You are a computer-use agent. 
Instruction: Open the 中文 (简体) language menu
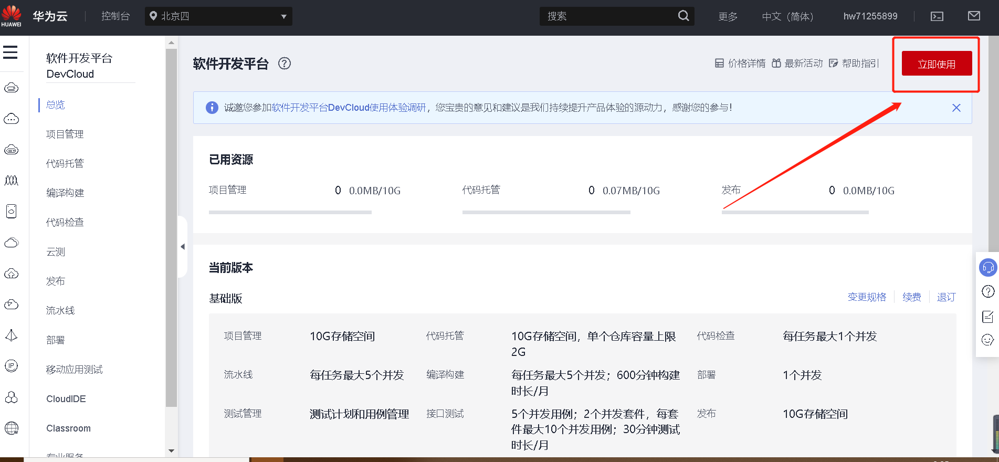(787, 16)
